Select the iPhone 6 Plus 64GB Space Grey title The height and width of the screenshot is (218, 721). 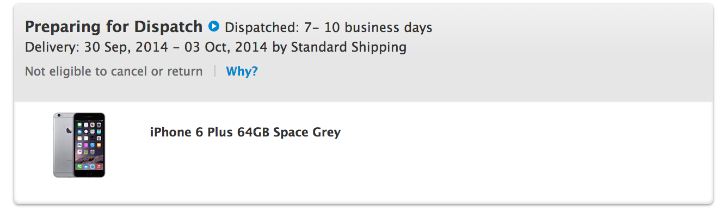coord(245,132)
